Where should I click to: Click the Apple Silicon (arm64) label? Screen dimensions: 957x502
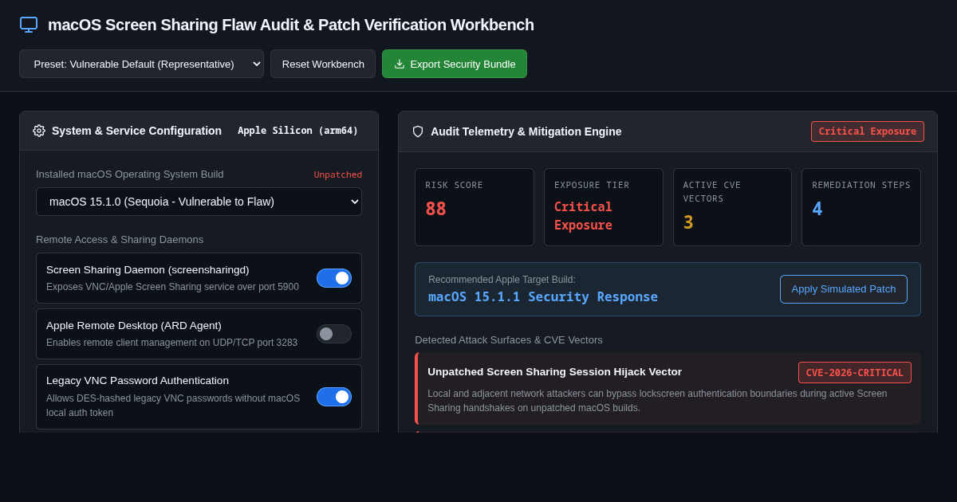[298, 131]
